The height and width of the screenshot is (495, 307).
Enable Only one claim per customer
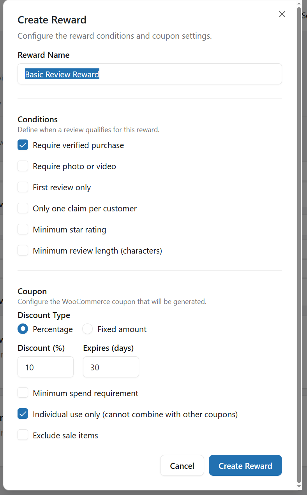click(x=23, y=209)
